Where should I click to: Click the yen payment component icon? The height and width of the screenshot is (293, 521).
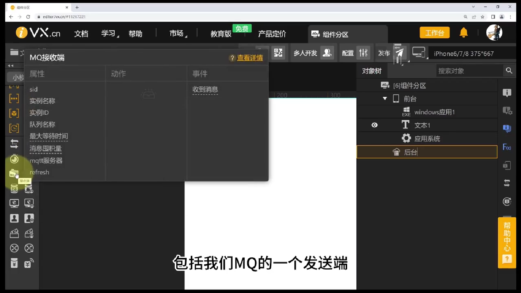point(14,263)
